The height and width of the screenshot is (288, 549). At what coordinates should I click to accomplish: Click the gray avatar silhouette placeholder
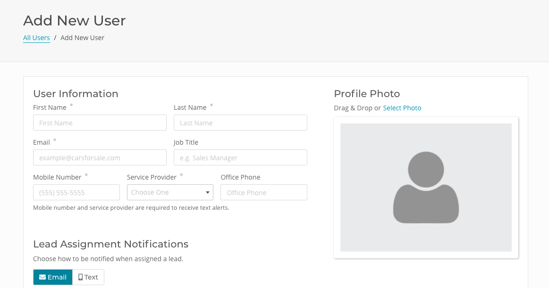tap(426, 187)
